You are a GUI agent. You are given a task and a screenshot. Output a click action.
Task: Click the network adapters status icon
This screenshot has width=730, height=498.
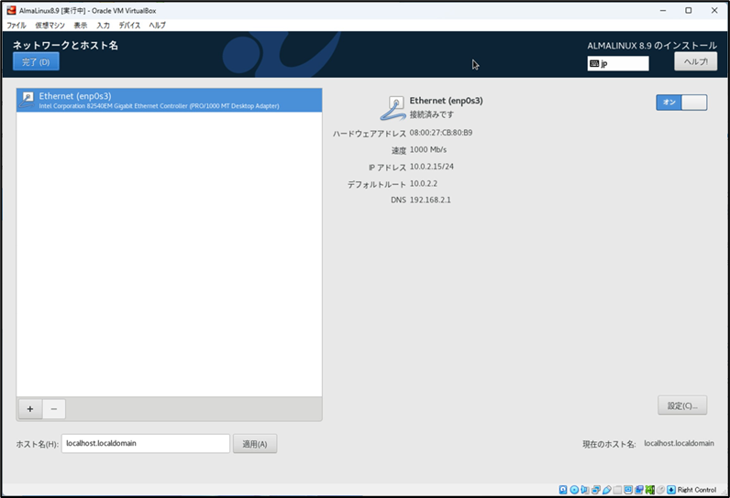click(596, 490)
